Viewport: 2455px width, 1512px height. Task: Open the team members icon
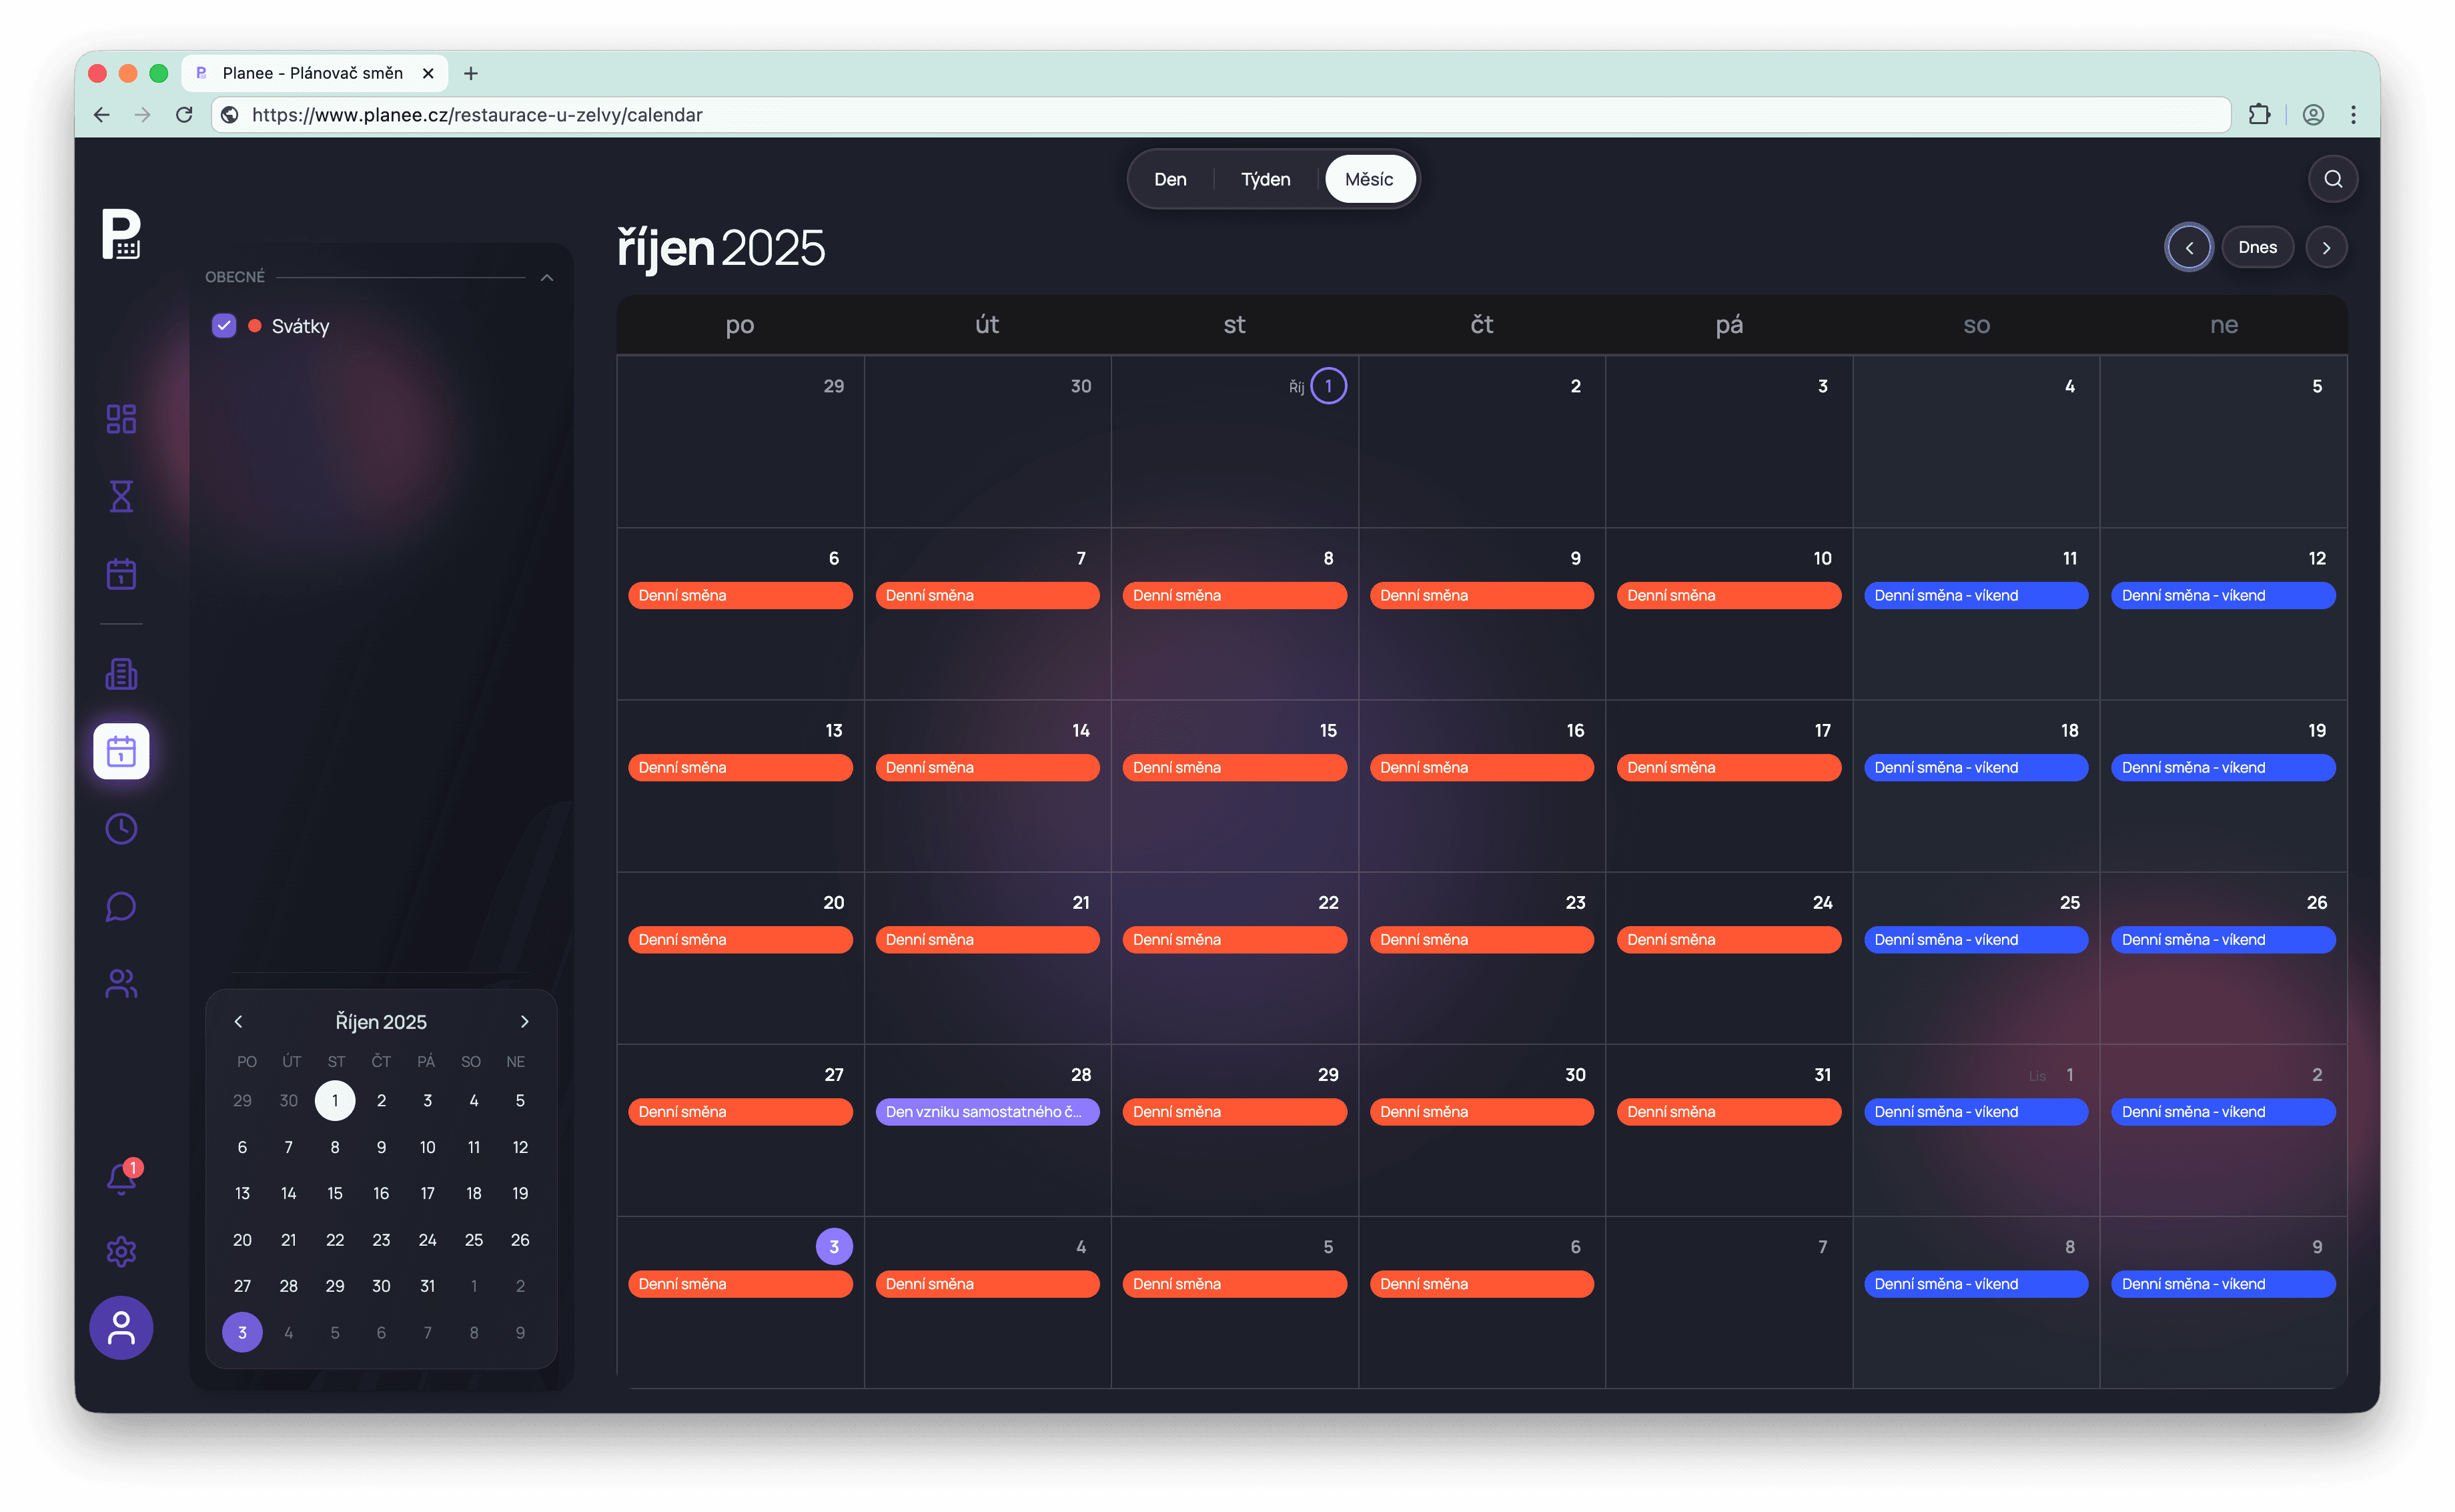point(121,984)
